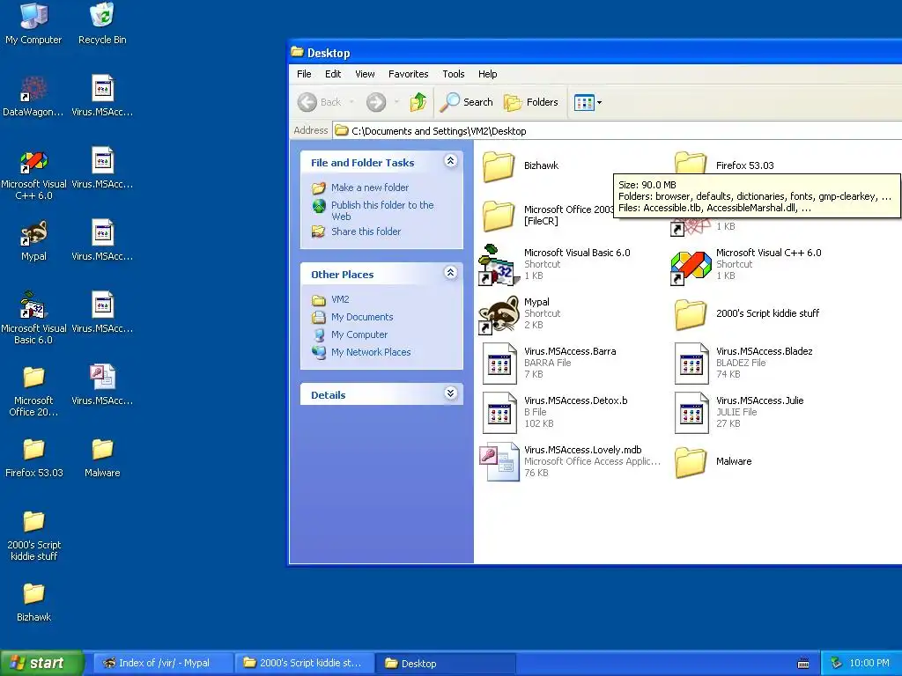Collapse Other Places panel
This screenshot has width=902, height=676.
[x=451, y=273]
